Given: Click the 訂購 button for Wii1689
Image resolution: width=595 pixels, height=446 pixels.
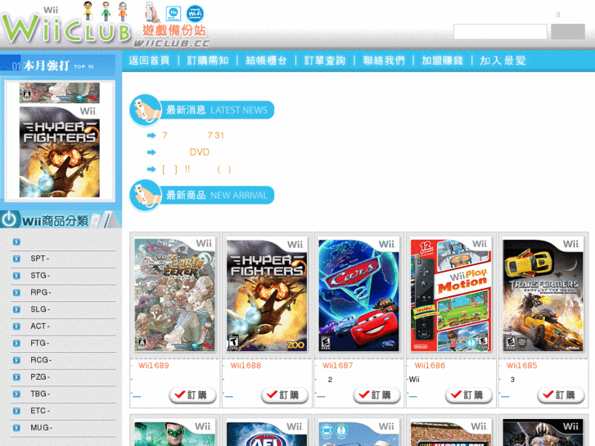Looking at the screenshot, I should point(193,395).
